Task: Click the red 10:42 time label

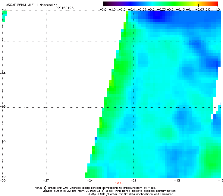Action: click(x=119, y=183)
